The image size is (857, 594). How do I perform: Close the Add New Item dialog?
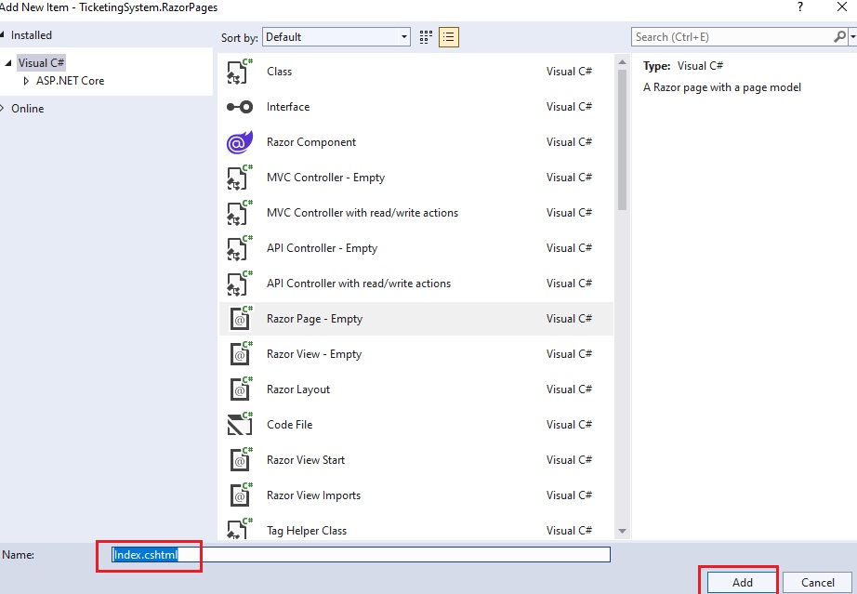[x=842, y=7]
